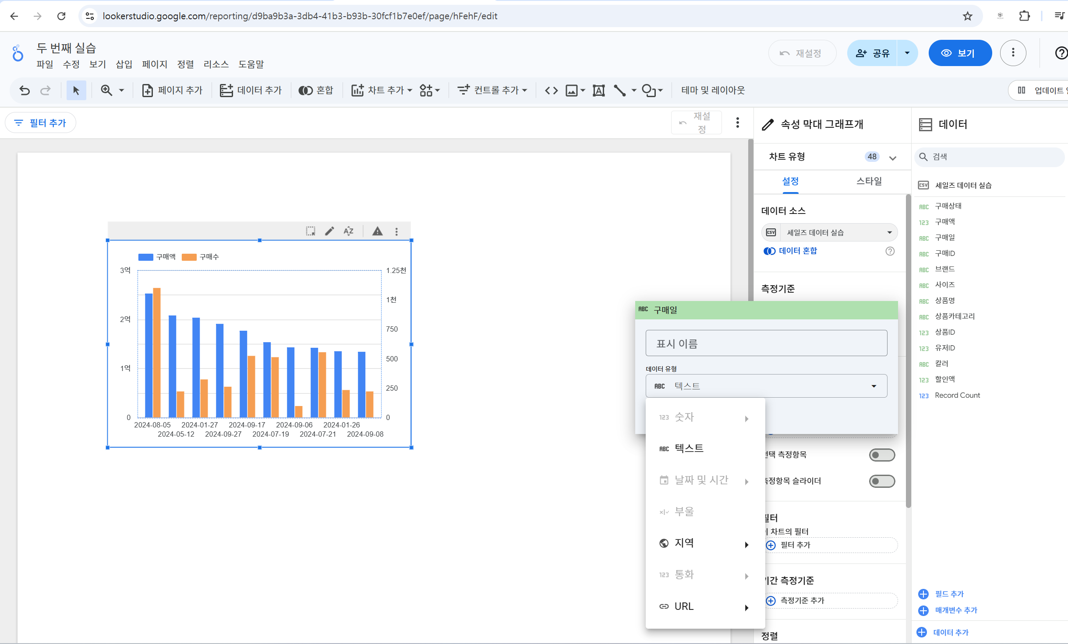Toggle the 측정항목 슬라이더 switch
1068x644 pixels.
[882, 481]
